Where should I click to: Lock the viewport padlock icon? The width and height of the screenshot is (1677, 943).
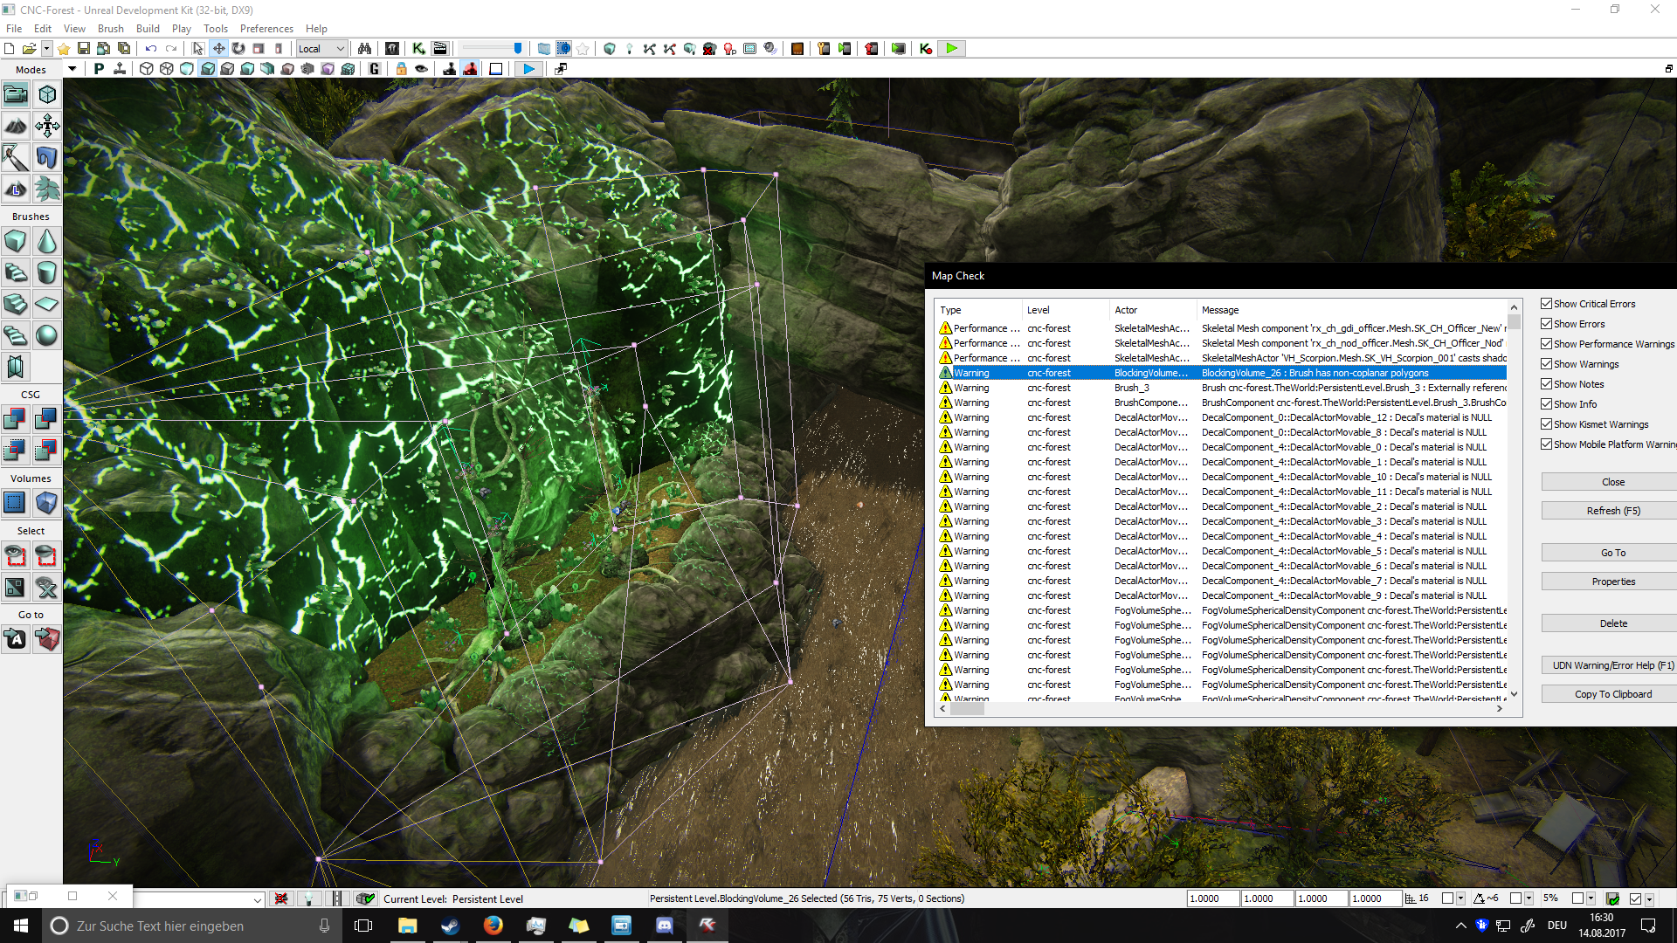[x=401, y=69]
